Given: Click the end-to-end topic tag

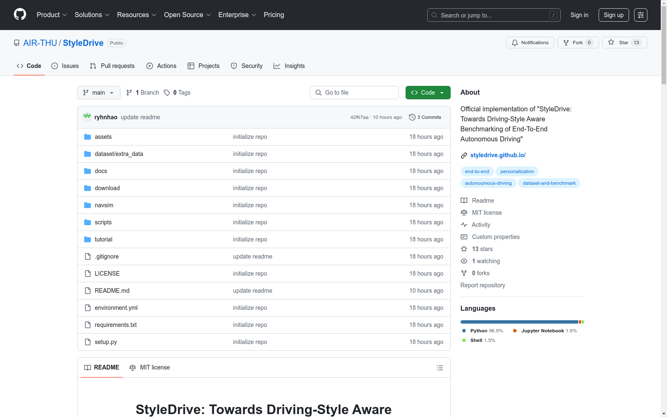Looking at the screenshot, I should (x=477, y=171).
